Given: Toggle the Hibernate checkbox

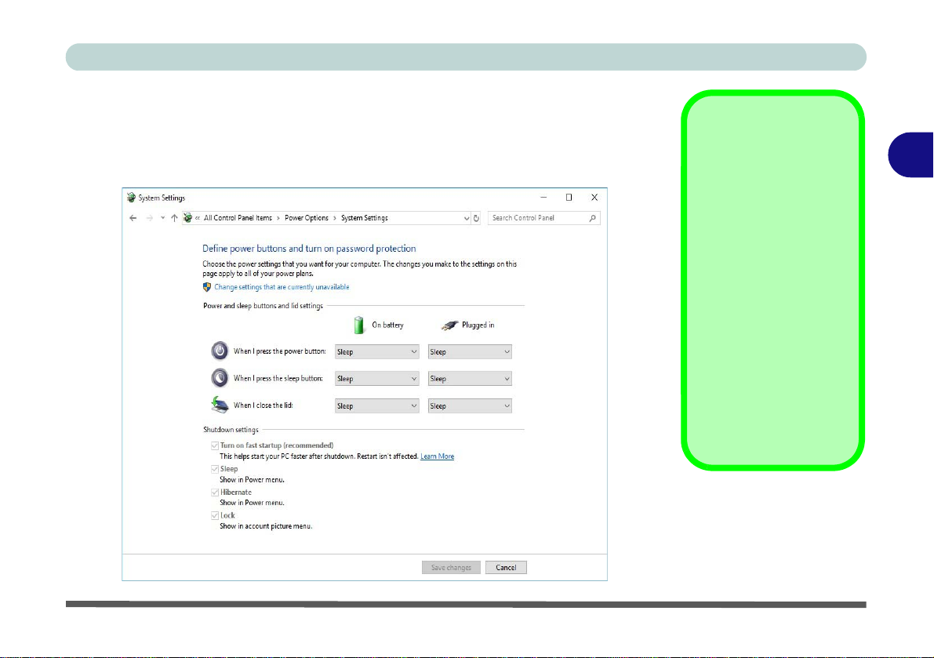Looking at the screenshot, I should pyautogui.click(x=214, y=493).
